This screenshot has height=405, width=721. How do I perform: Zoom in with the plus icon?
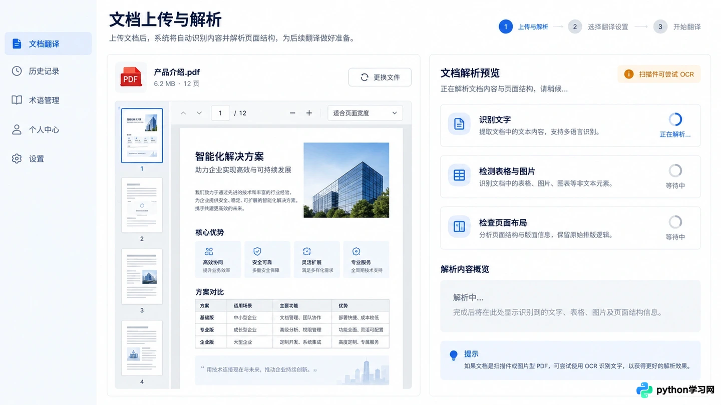309,113
